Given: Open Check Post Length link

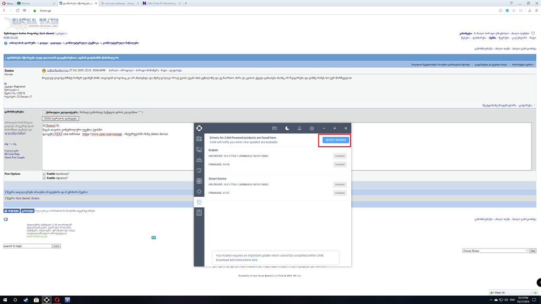Looking at the screenshot, I should (14, 157).
